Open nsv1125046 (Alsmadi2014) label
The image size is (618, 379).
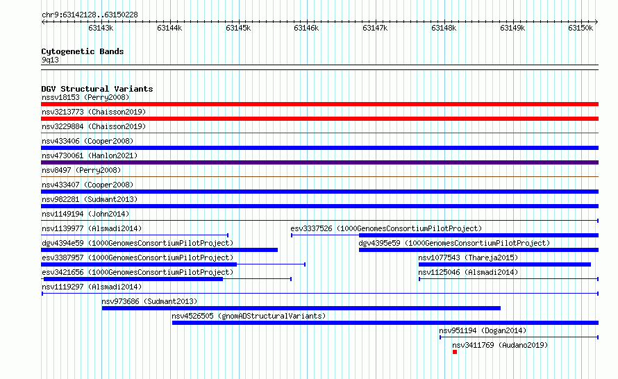pyautogui.click(x=468, y=272)
